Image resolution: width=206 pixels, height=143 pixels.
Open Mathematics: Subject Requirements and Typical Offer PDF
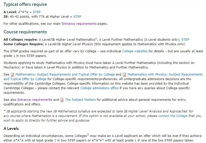click(65, 74)
